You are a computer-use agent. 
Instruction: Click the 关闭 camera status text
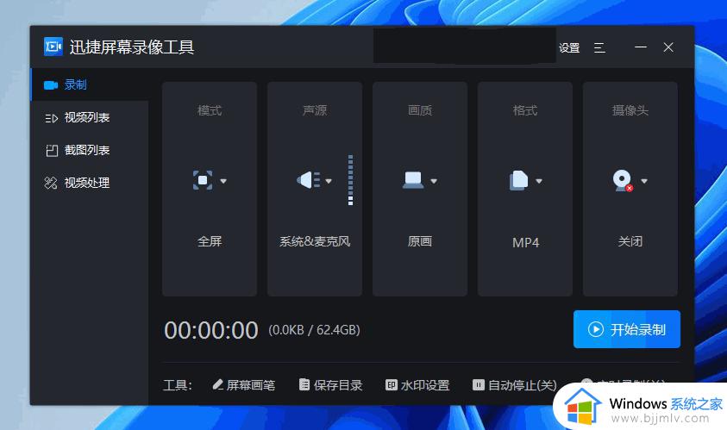(630, 241)
